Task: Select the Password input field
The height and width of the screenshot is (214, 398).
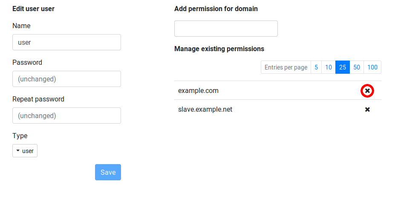Action: point(66,79)
